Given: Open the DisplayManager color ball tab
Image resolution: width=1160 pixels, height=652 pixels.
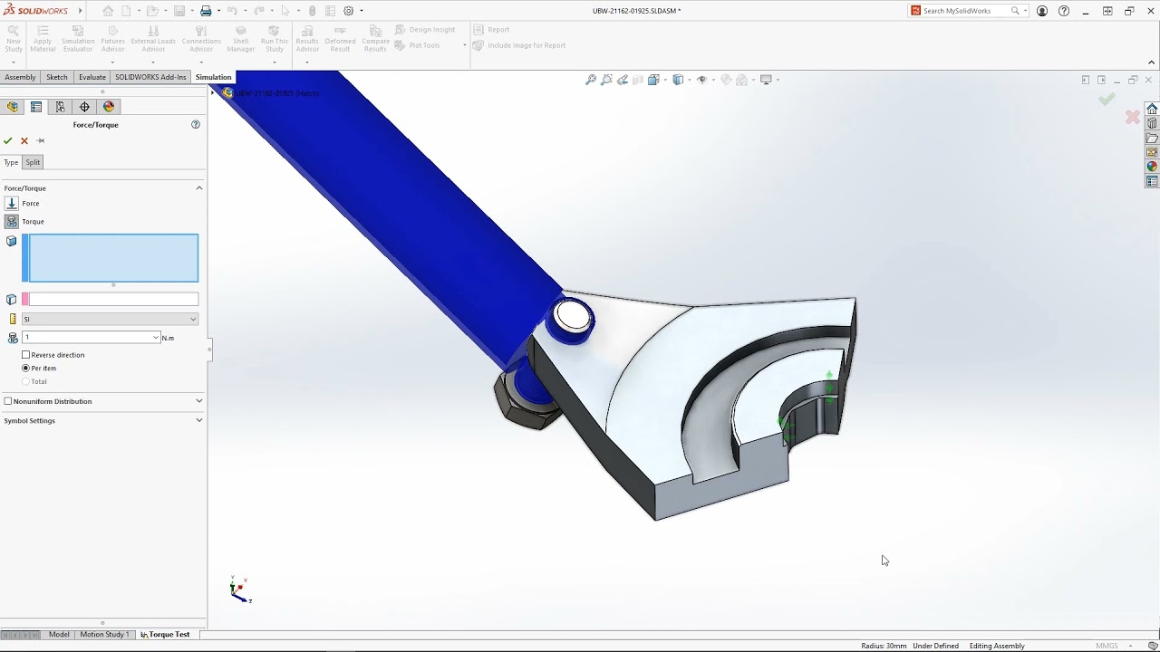Looking at the screenshot, I should 109,107.
